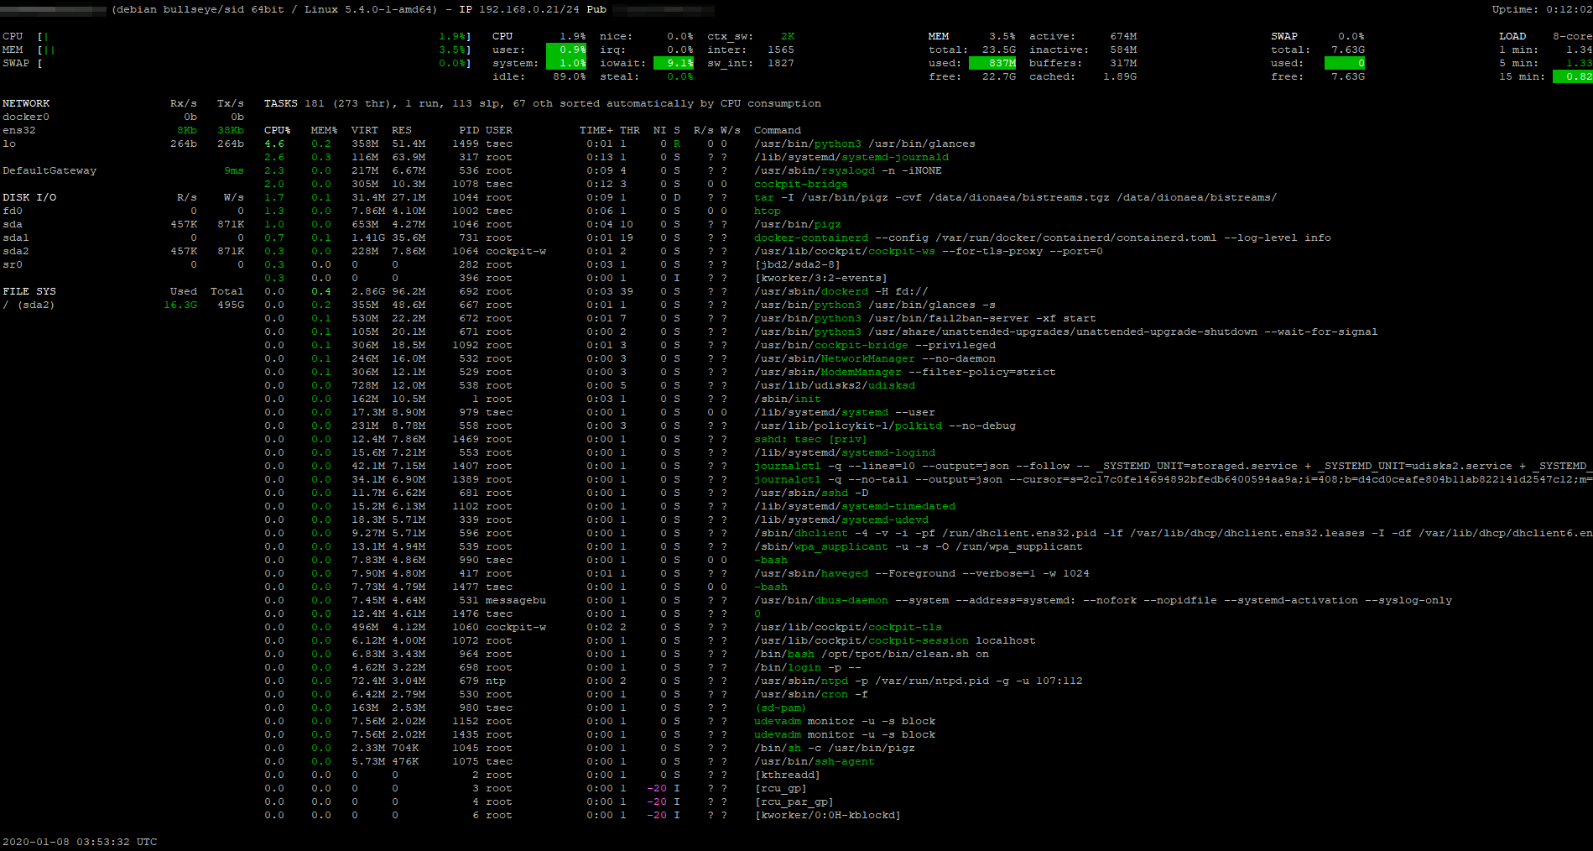The width and height of the screenshot is (1593, 851).
Task: Select the fail2ban-server process command
Action: pyautogui.click(x=925, y=318)
